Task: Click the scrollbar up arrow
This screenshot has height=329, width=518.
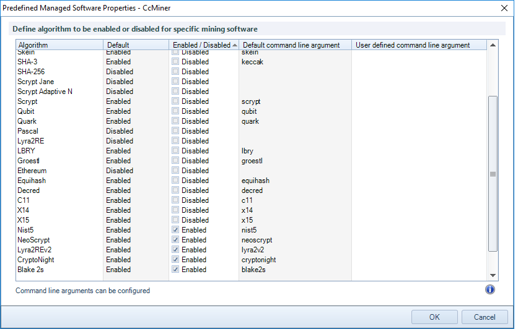Action: [x=493, y=45]
